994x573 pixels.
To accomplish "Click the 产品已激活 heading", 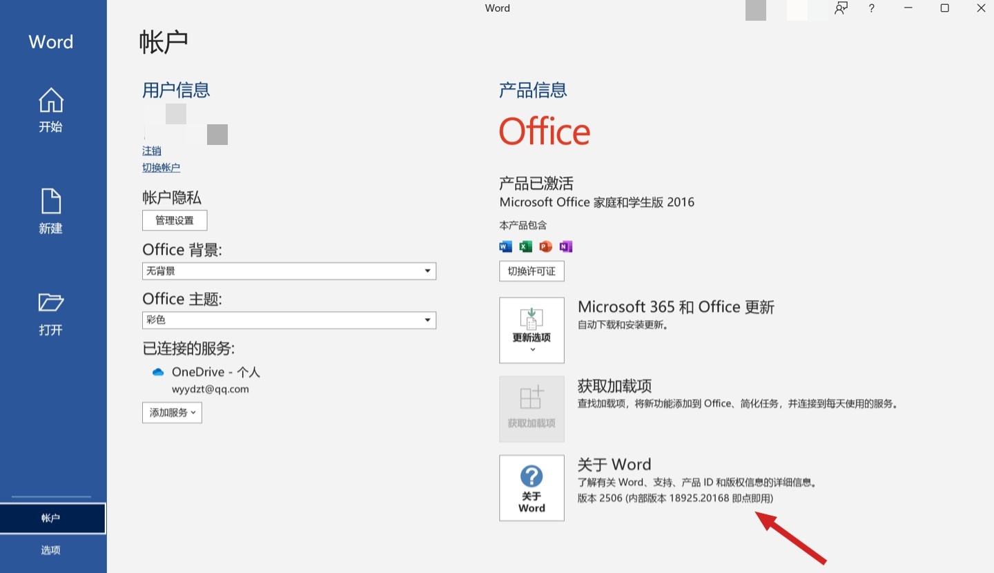I will pos(536,184).
